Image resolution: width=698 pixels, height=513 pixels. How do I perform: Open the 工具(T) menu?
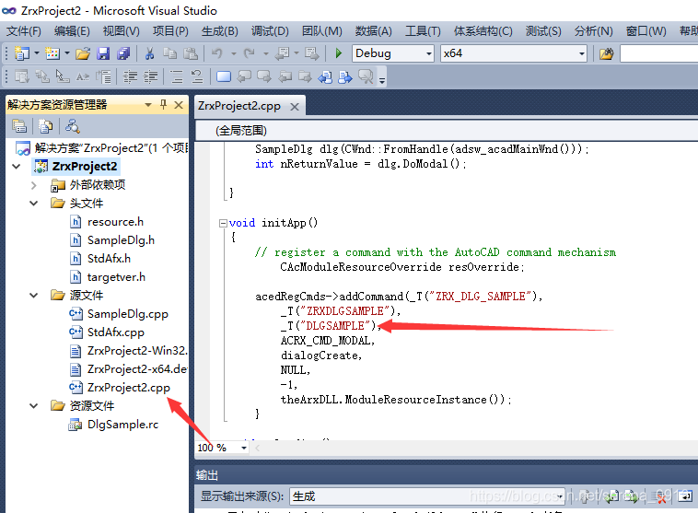[423, 31]
